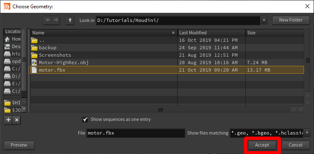This screenshot has height=154, width=314.
Task: Click the date '16 Oct 2019 04:21 PM'
Action: coord(208,40)
